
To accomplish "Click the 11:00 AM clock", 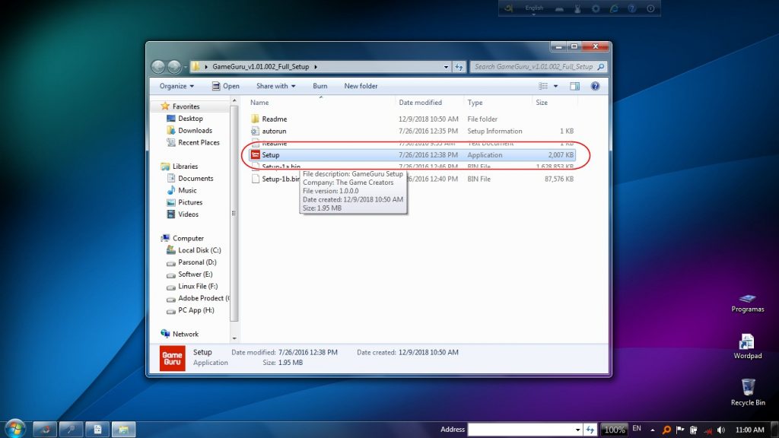I will coord(749,430).
